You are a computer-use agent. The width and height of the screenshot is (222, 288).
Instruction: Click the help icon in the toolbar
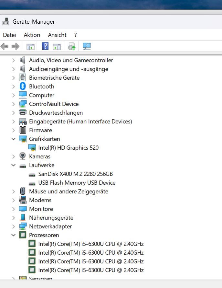click(x=45, y=47)
